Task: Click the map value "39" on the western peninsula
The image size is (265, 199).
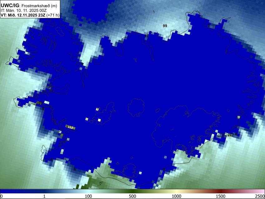Action: pos(39,103)
